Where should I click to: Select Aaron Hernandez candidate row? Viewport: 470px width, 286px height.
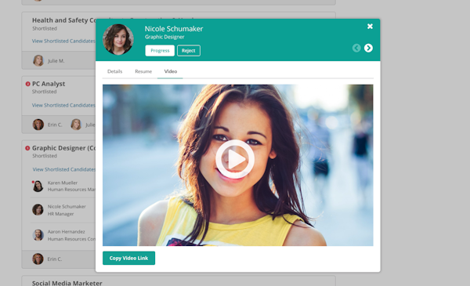(x=63, y=235)
